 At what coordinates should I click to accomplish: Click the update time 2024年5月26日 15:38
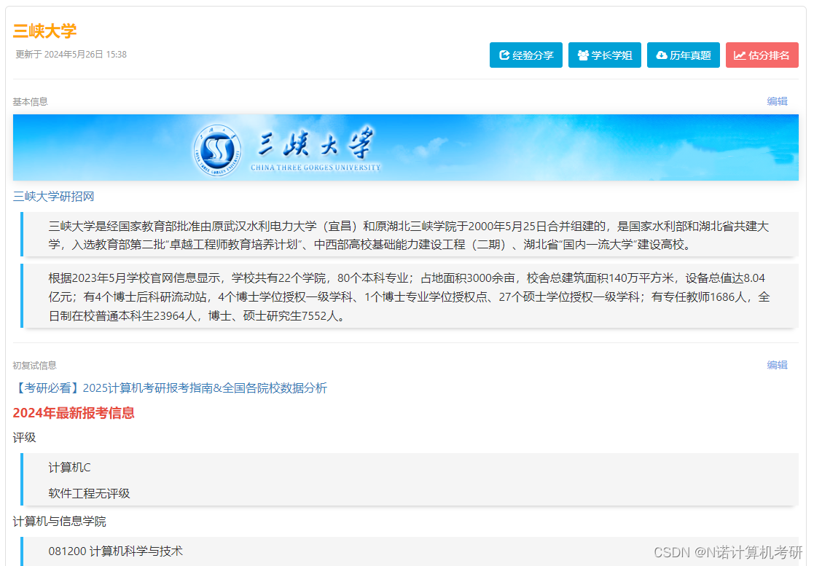[71, 55]
